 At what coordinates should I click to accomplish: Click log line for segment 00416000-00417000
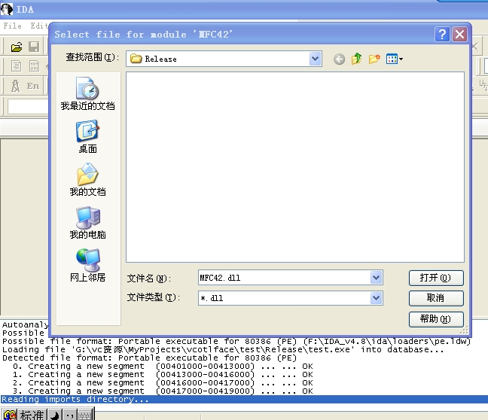point(163,382)
